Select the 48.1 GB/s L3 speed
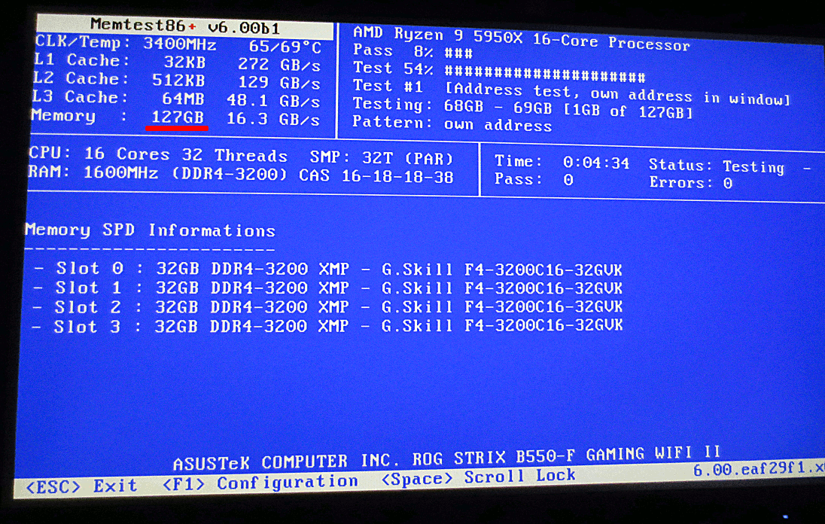825x524 pixels. coord(273,100)
